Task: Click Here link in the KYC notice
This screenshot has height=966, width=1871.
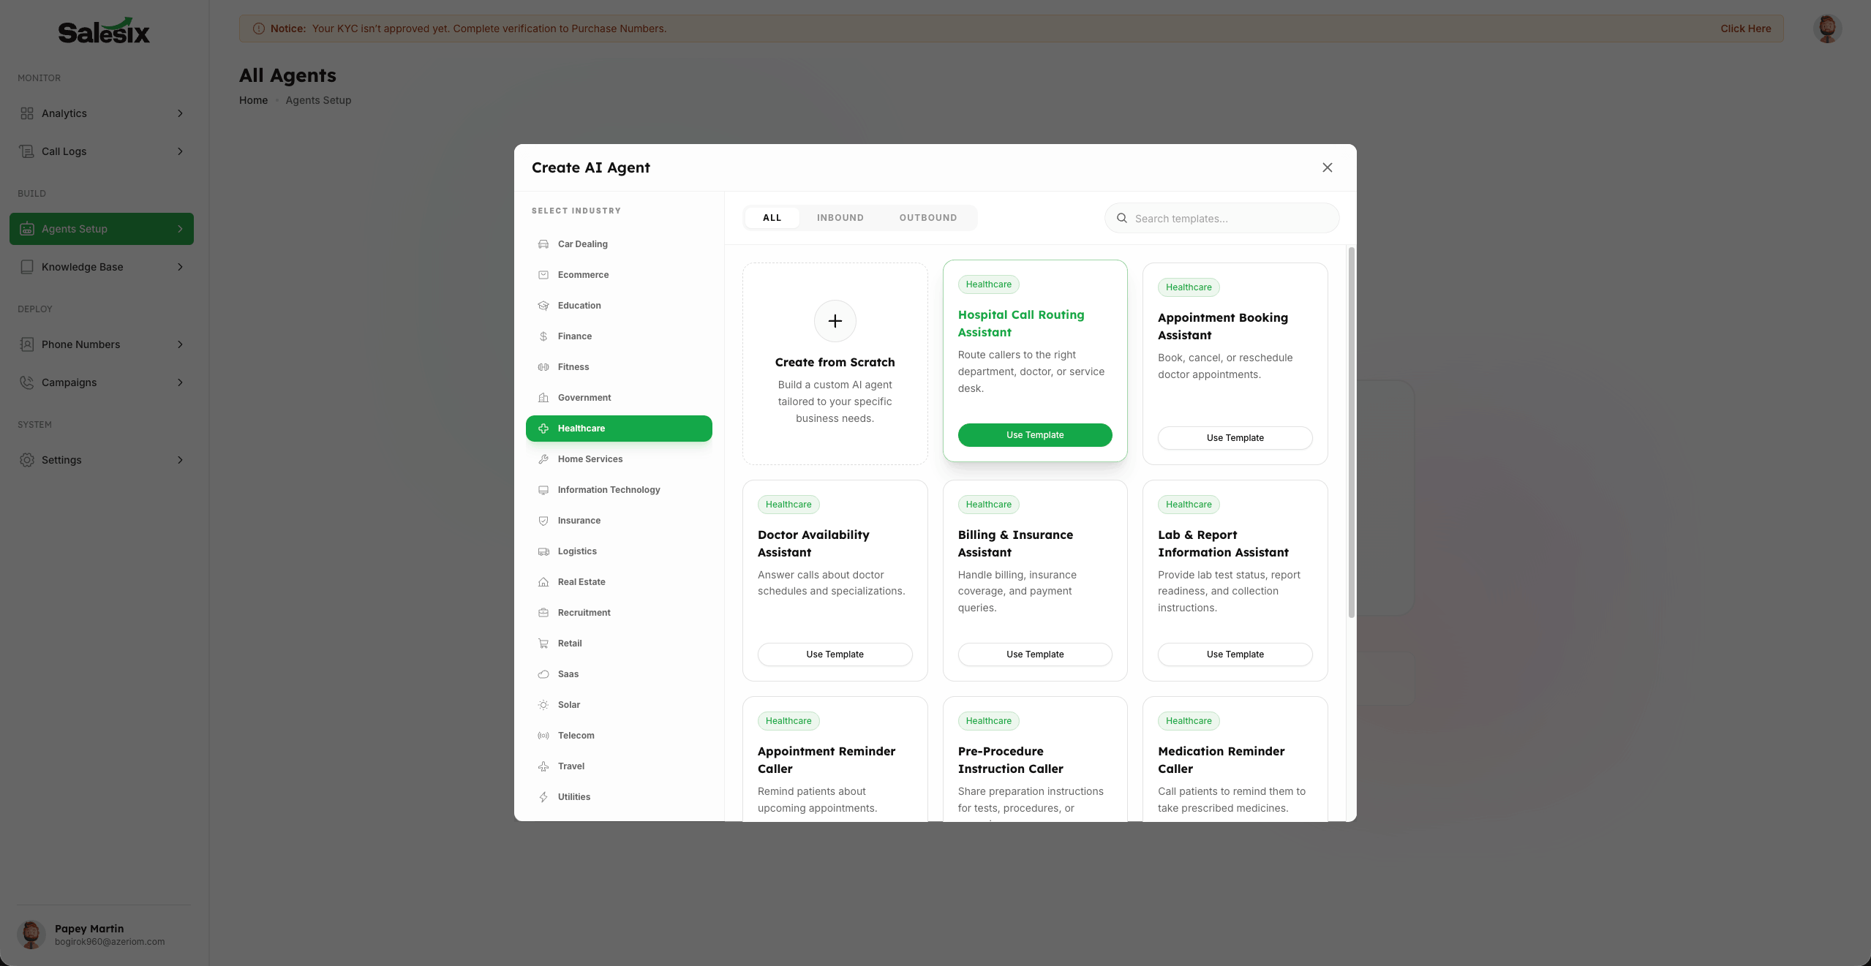Action: click(x=1745, y=29)
